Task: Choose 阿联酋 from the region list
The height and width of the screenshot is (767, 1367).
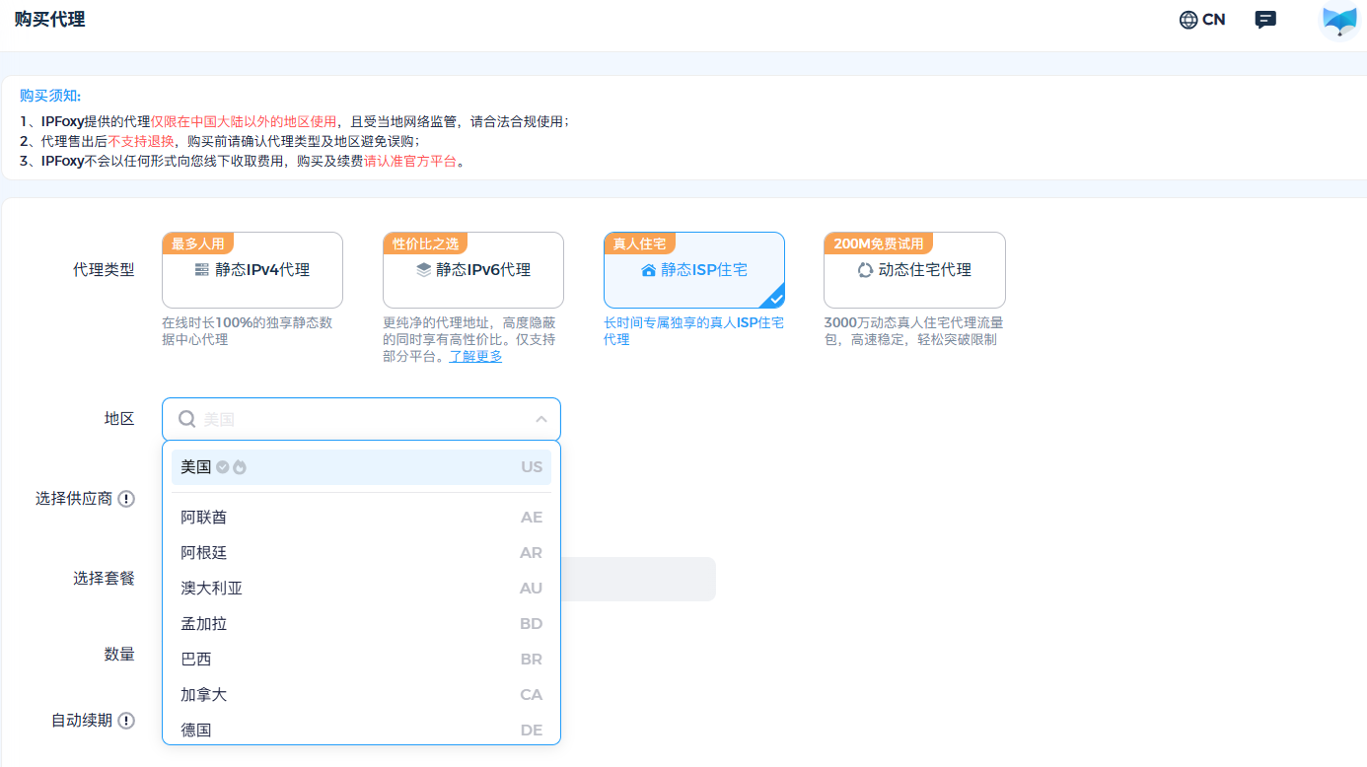Action: click(x=361, y=518)
